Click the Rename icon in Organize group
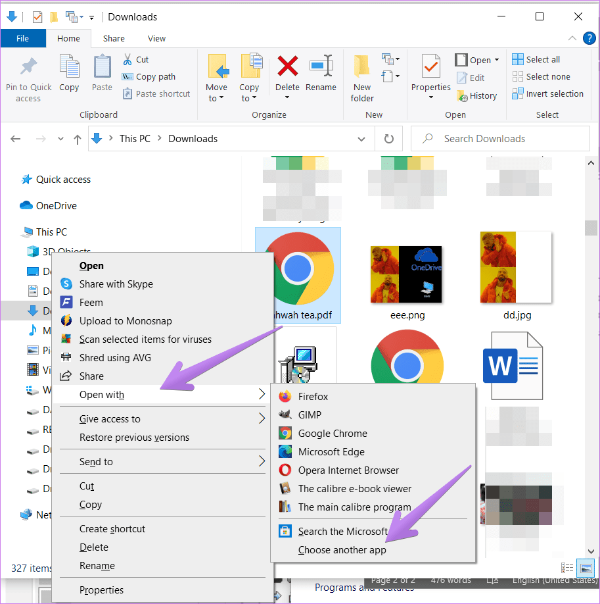Viewport: 600px width, 604px height. tap(321, 66)
